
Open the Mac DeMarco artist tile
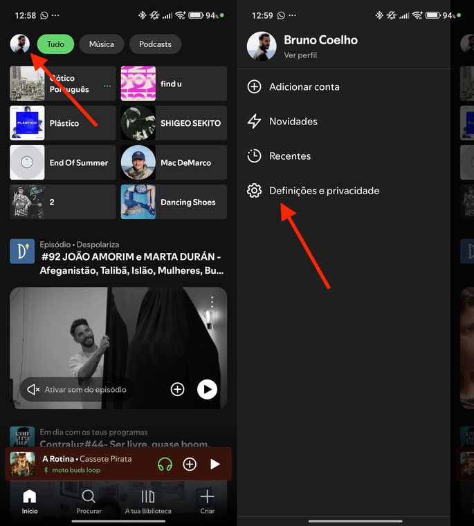click(174, 162)
